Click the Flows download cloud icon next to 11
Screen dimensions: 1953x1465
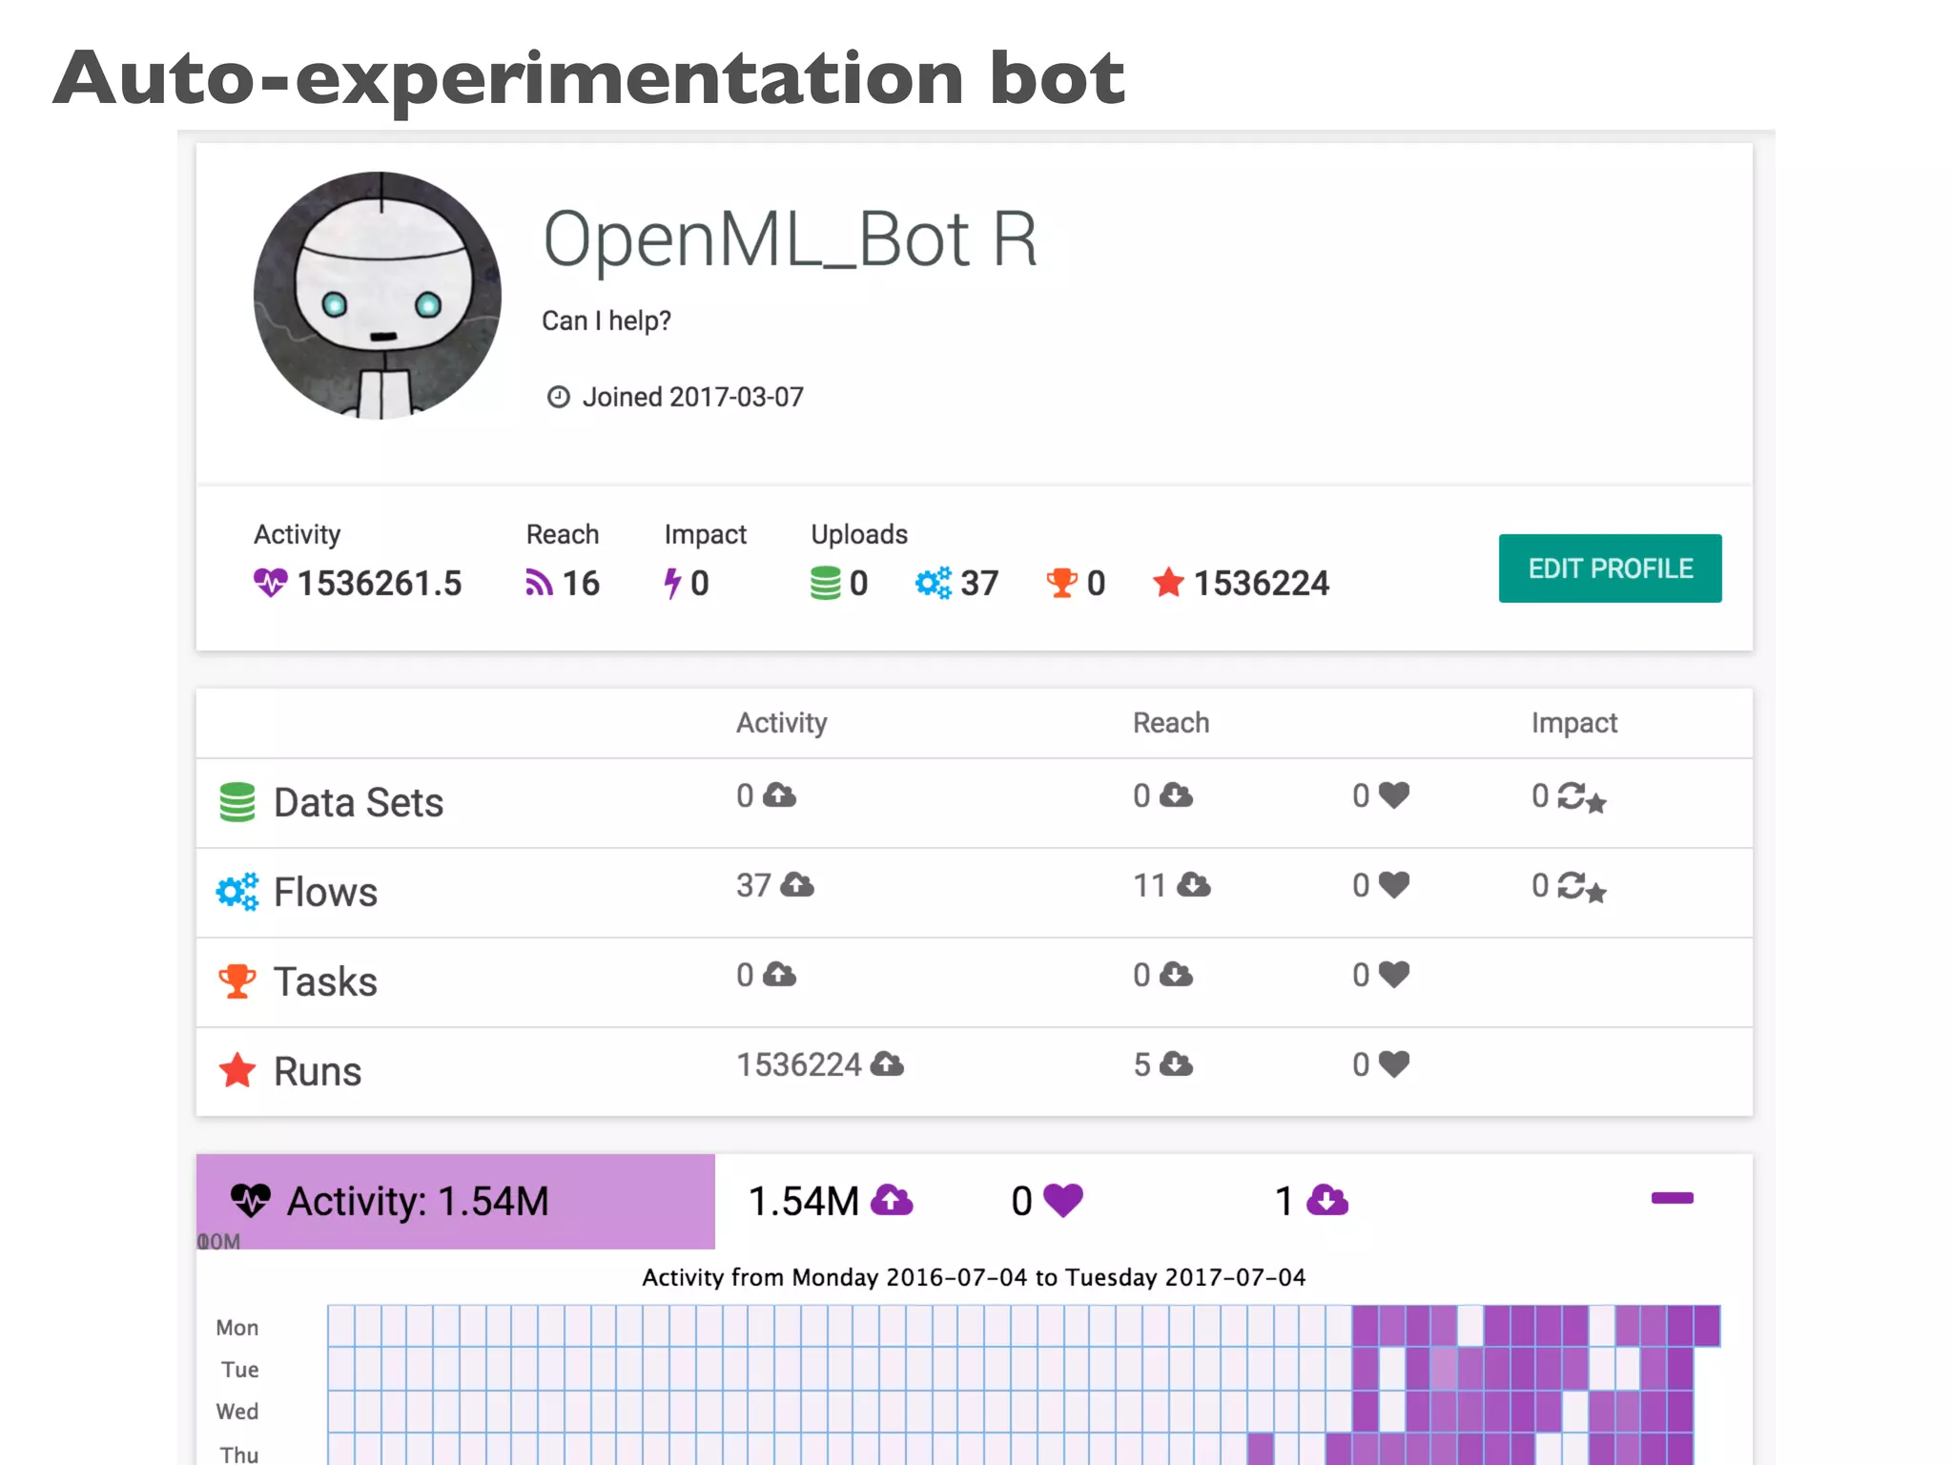pyautogui.click(x=1194, y=884)
